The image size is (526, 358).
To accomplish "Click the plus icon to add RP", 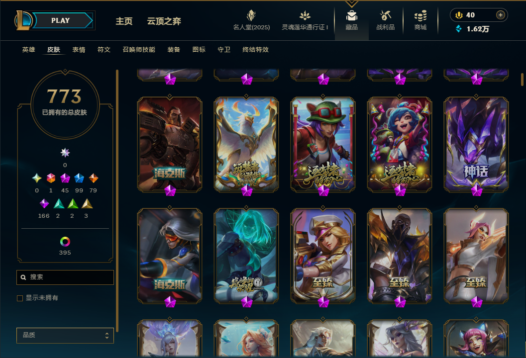I will point(501,15).
